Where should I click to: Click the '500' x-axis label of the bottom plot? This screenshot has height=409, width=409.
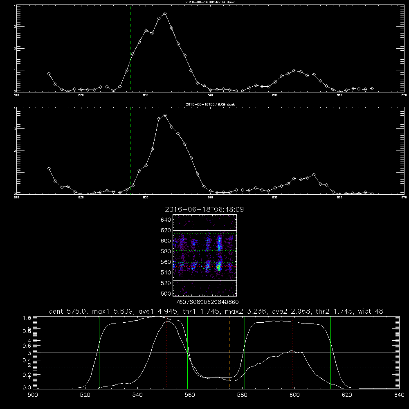pyautogui.click(x=33, y=395)
